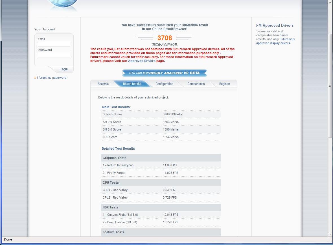Click the Your Account heading
The height and width of the screenshot is (245, 333).
(x=45, y=30)
